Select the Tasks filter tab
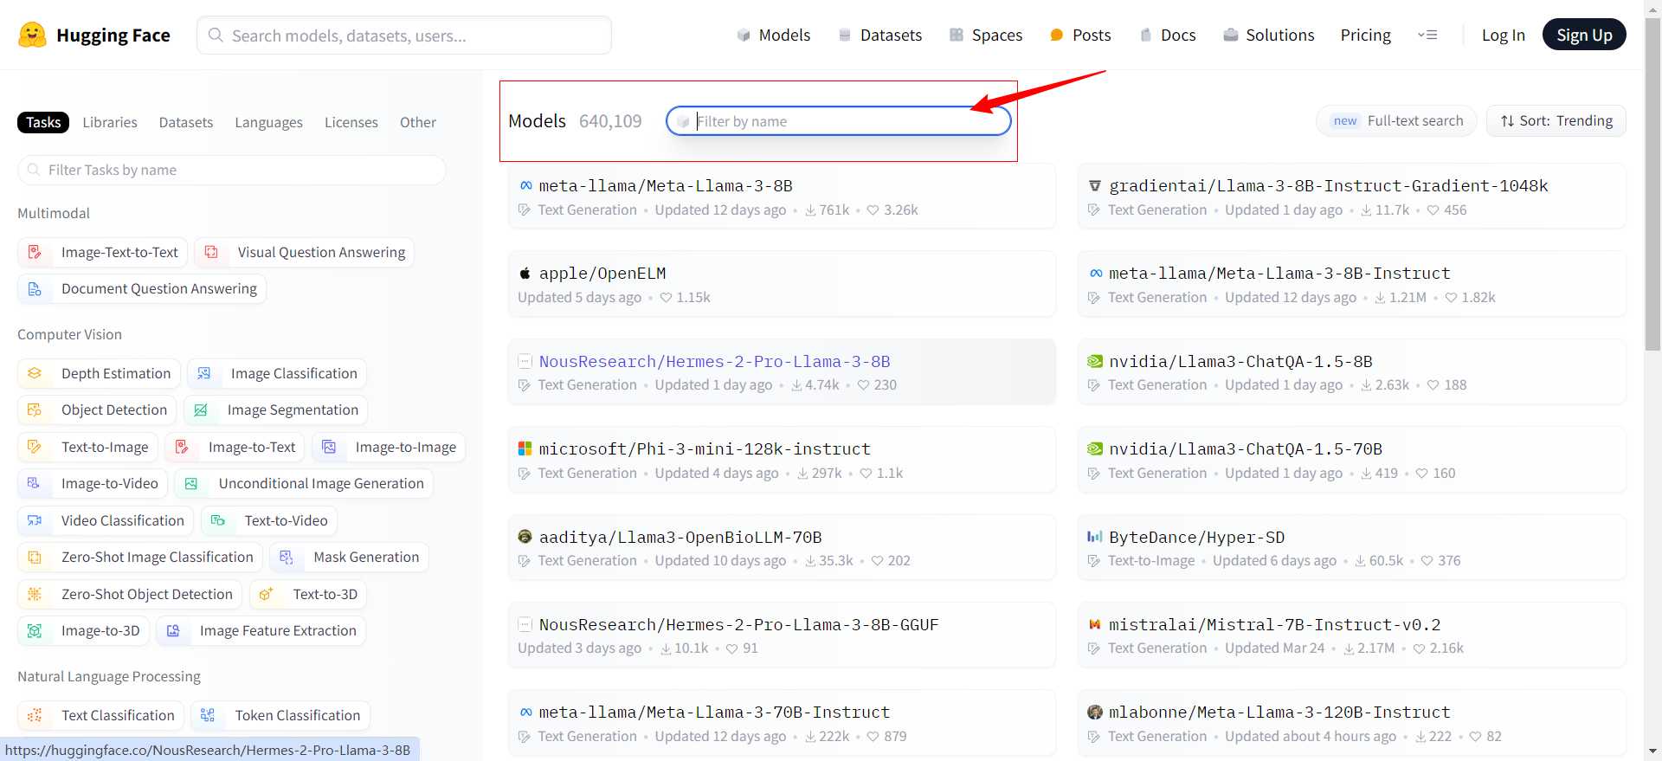Viewport: 1662px width, 761px height. (43, 122)
